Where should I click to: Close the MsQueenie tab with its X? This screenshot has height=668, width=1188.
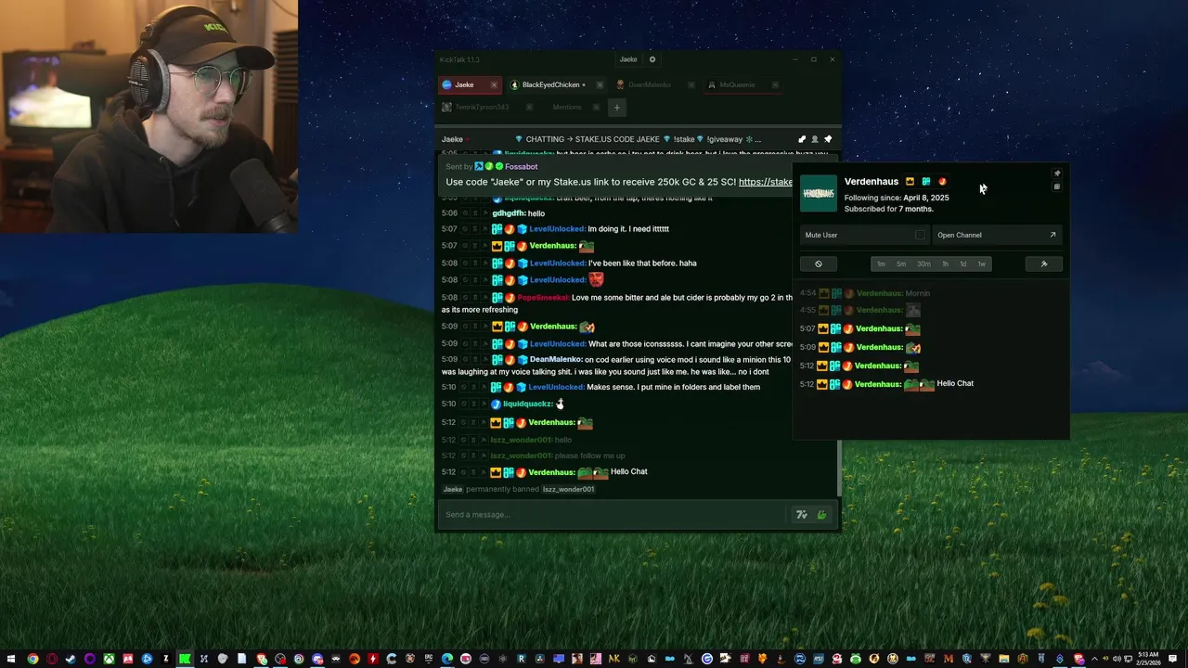[775, 84]
